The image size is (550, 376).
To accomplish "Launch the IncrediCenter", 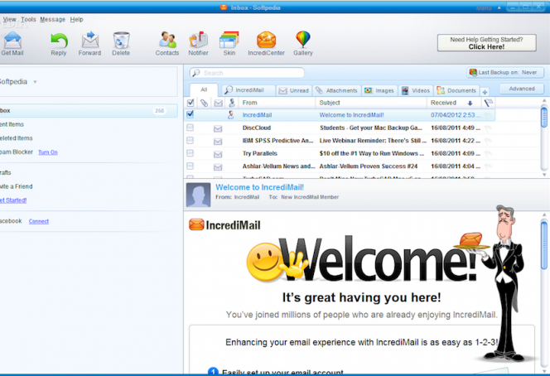I will coord(266,43).
